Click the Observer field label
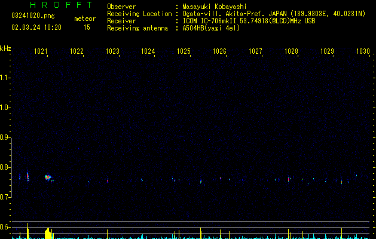 coord(121,7)
